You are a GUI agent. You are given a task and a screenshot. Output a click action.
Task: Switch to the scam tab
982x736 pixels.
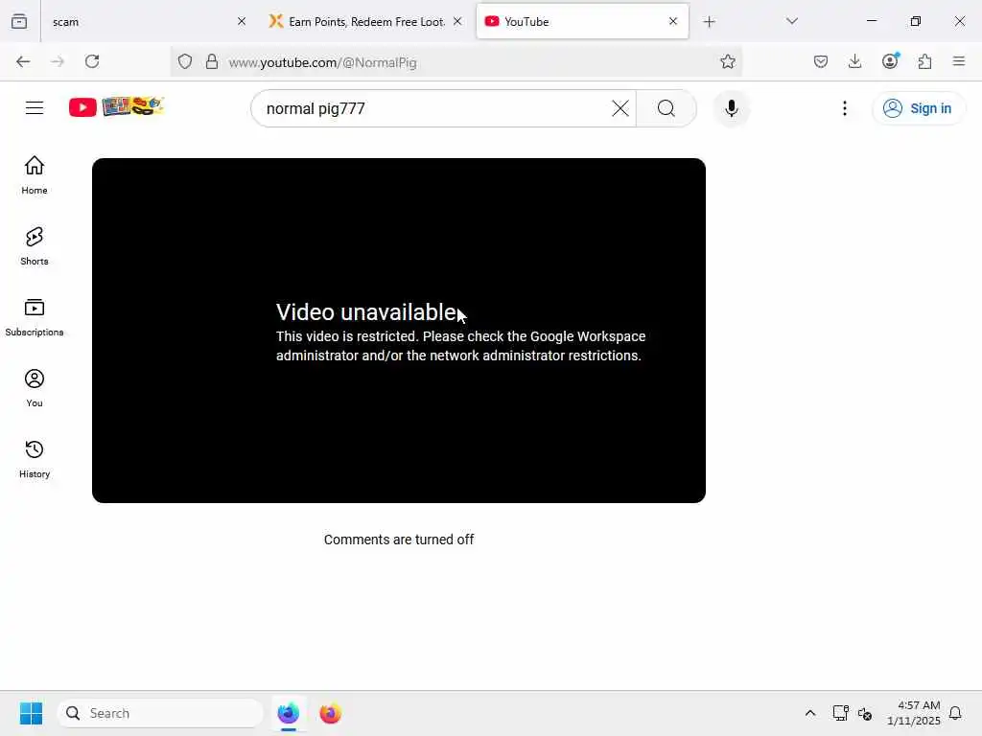[147, 21]
